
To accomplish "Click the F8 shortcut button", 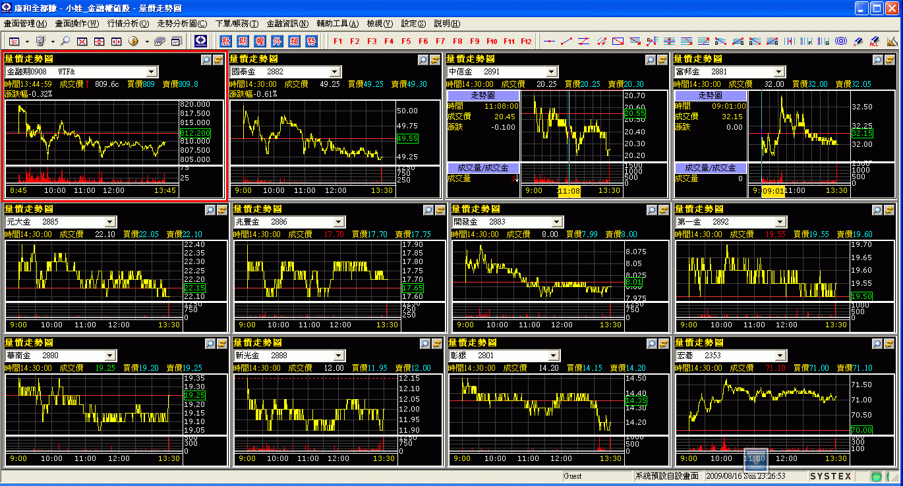I will pos(457,41).
